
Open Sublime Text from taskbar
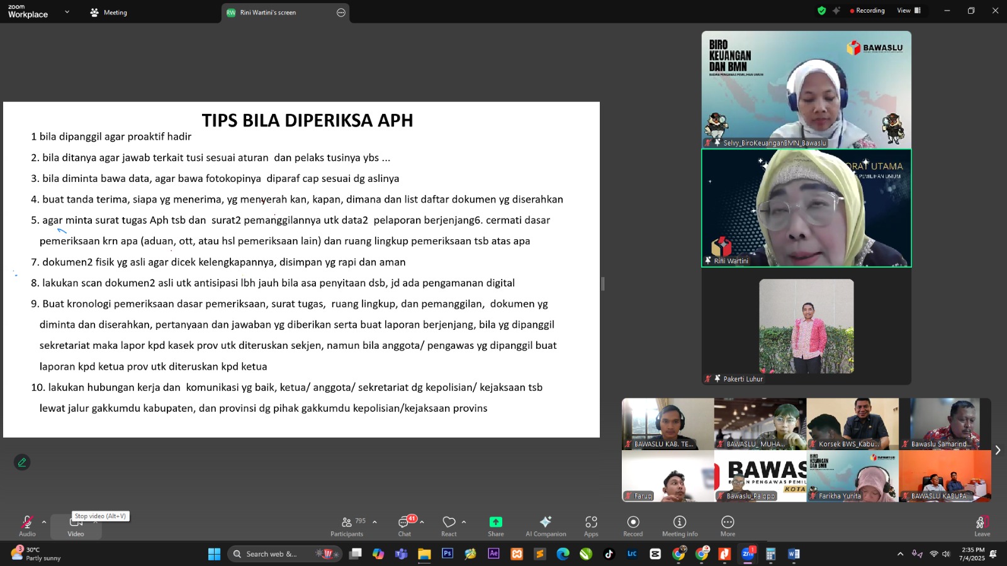coord(540,554)
